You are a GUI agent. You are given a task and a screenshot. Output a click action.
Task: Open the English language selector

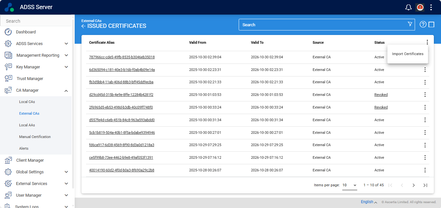point(369,202)
